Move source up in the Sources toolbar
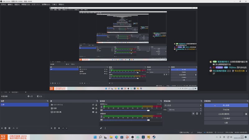 [63, 128]
